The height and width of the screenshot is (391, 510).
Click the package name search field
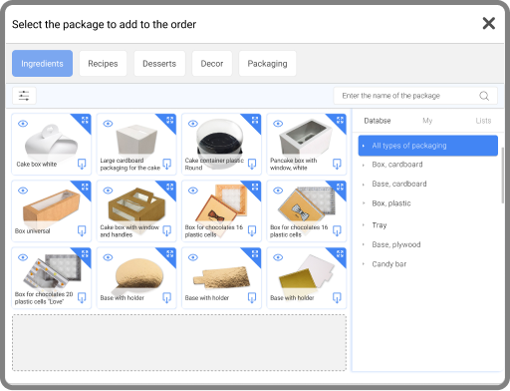tap(415, 96)
